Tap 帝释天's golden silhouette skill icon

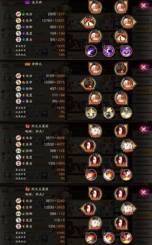coord(109,112)
